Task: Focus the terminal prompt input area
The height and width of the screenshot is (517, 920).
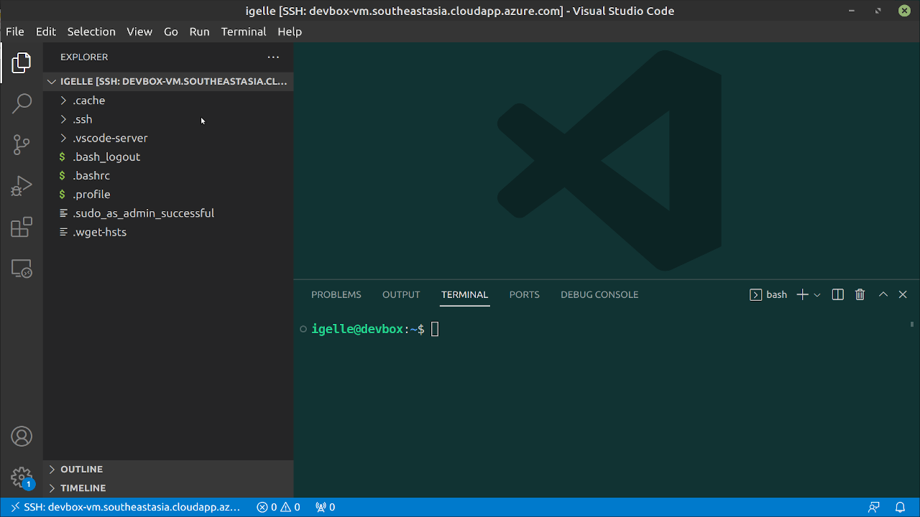Action: [x=435, y=329]
